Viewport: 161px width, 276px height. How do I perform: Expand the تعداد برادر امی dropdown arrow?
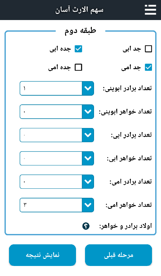click(88, 182)
